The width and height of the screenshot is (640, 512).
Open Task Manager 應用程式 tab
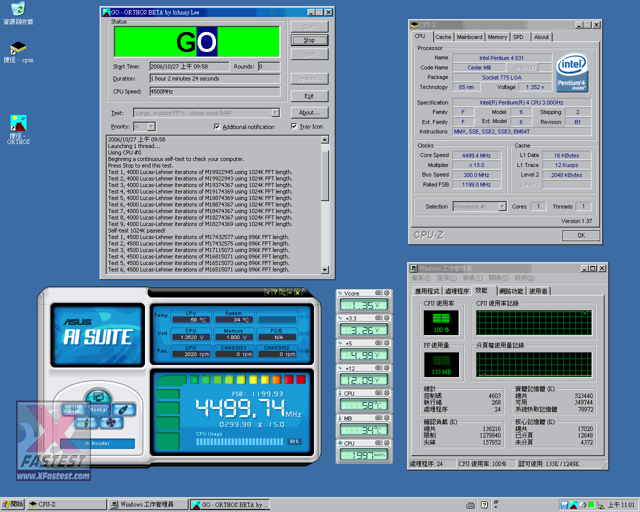point(427,291)
